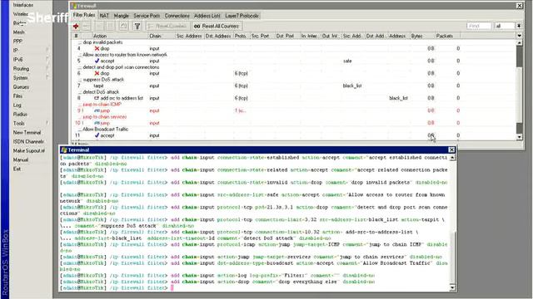Viewport: 533px width, 299px height.
Task: Click the accept check icon in rule 11
Action: tap(97, 135)
